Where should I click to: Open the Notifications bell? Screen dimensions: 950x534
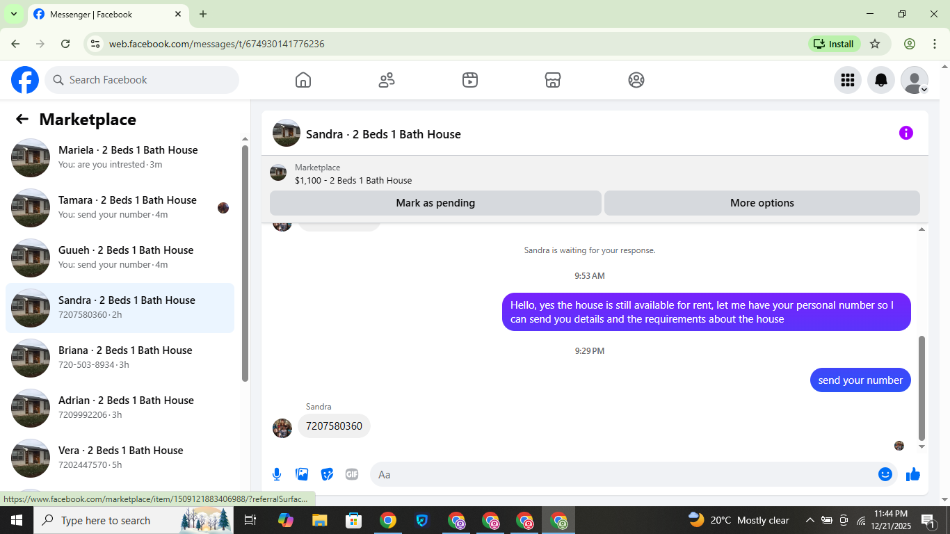[881, 80]
